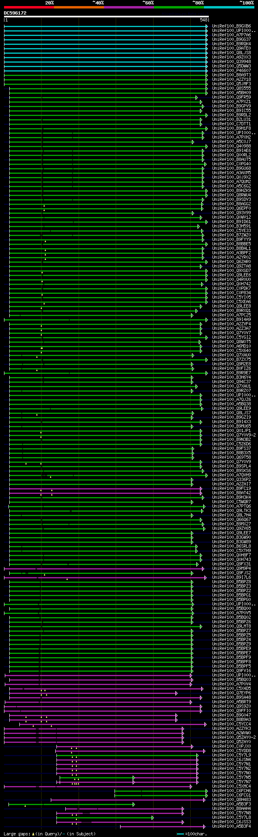Screen dimensions: 258x837
Task: Click hit label UniRef100_A5BH09
Action: [231, 93]
